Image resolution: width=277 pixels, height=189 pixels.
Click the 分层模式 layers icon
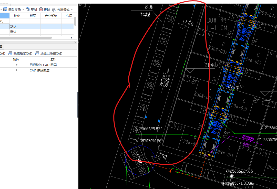[x=54, y=10]
